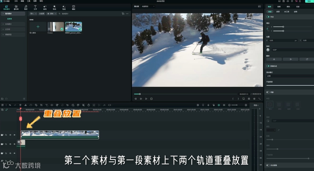Open the 模板 templates tab
This screenshot has height=171, width=314.
[74, 8]
